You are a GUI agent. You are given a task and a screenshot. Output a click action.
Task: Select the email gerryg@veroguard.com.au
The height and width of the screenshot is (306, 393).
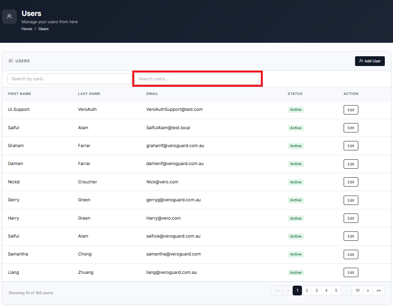[173, 200]
